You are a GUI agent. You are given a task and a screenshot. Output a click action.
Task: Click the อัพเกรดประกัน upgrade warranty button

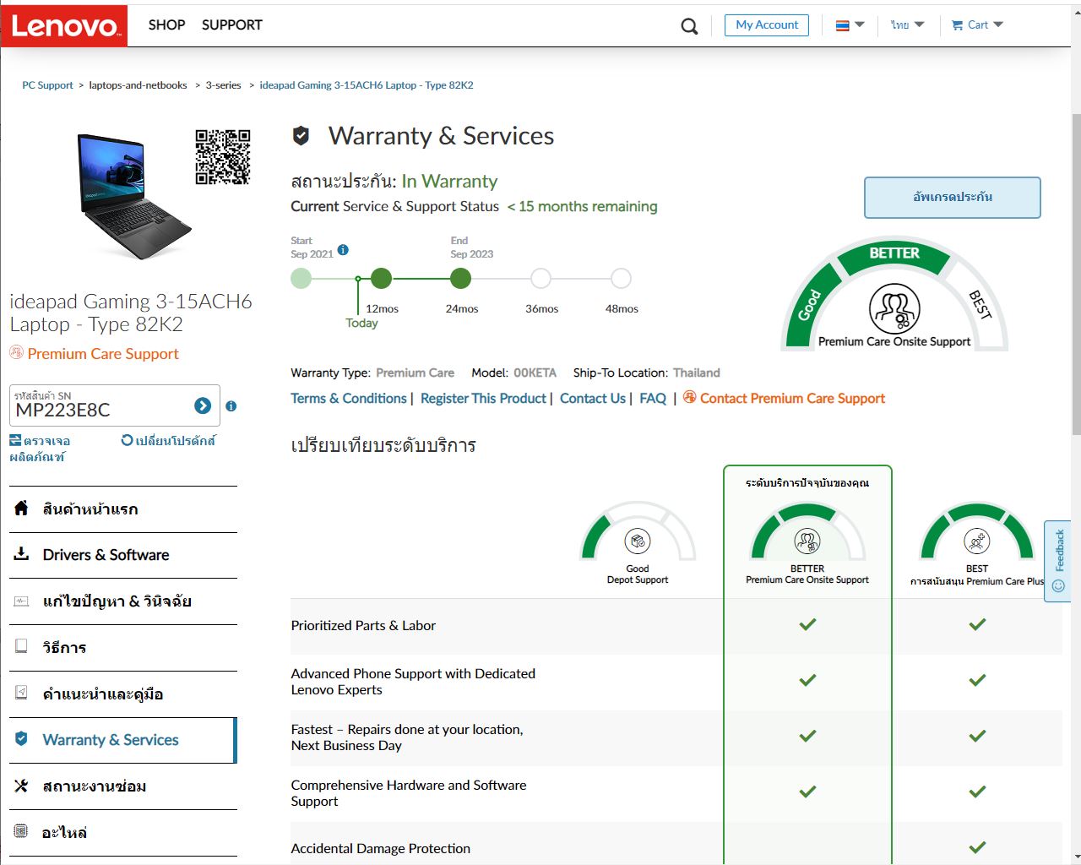[x=952, y=198]
